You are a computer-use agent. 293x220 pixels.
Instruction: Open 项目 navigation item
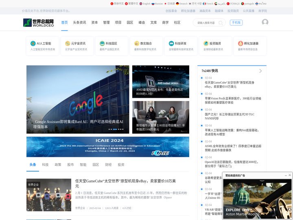(118, 22)
